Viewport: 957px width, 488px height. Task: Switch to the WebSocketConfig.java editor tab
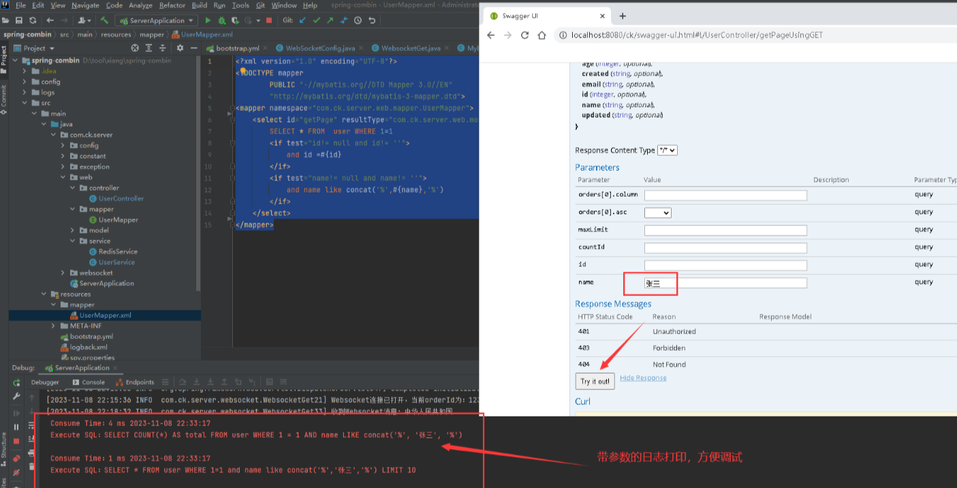(320, 48)
